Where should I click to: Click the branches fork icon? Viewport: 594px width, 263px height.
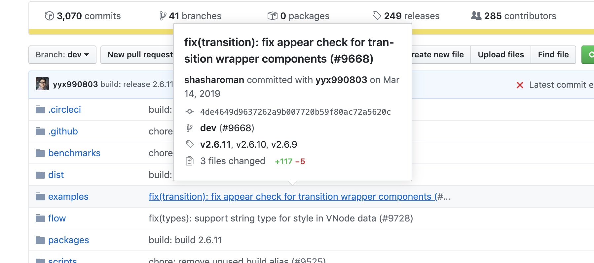tap(163, 16)
